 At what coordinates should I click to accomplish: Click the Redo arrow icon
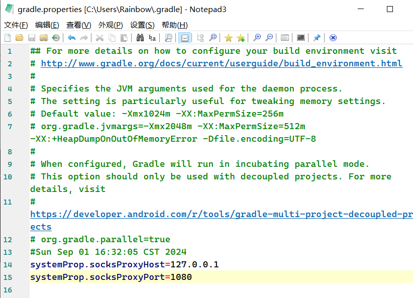coord(84,38)
